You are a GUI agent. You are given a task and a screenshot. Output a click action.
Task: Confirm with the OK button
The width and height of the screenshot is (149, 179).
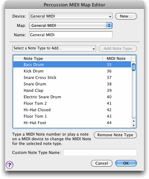(x=126, y=163)
